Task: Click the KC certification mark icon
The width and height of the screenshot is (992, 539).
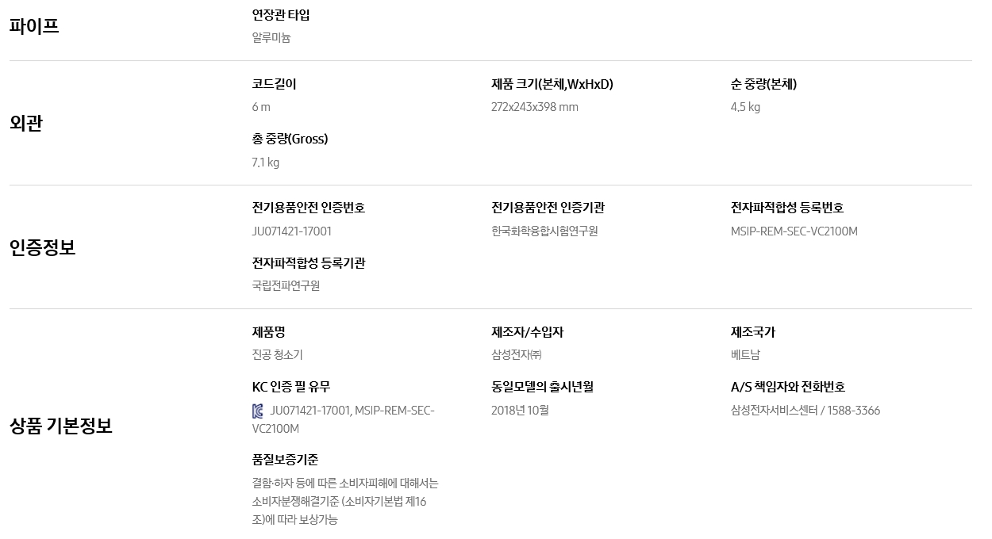Action: click(x=257, y=411)
